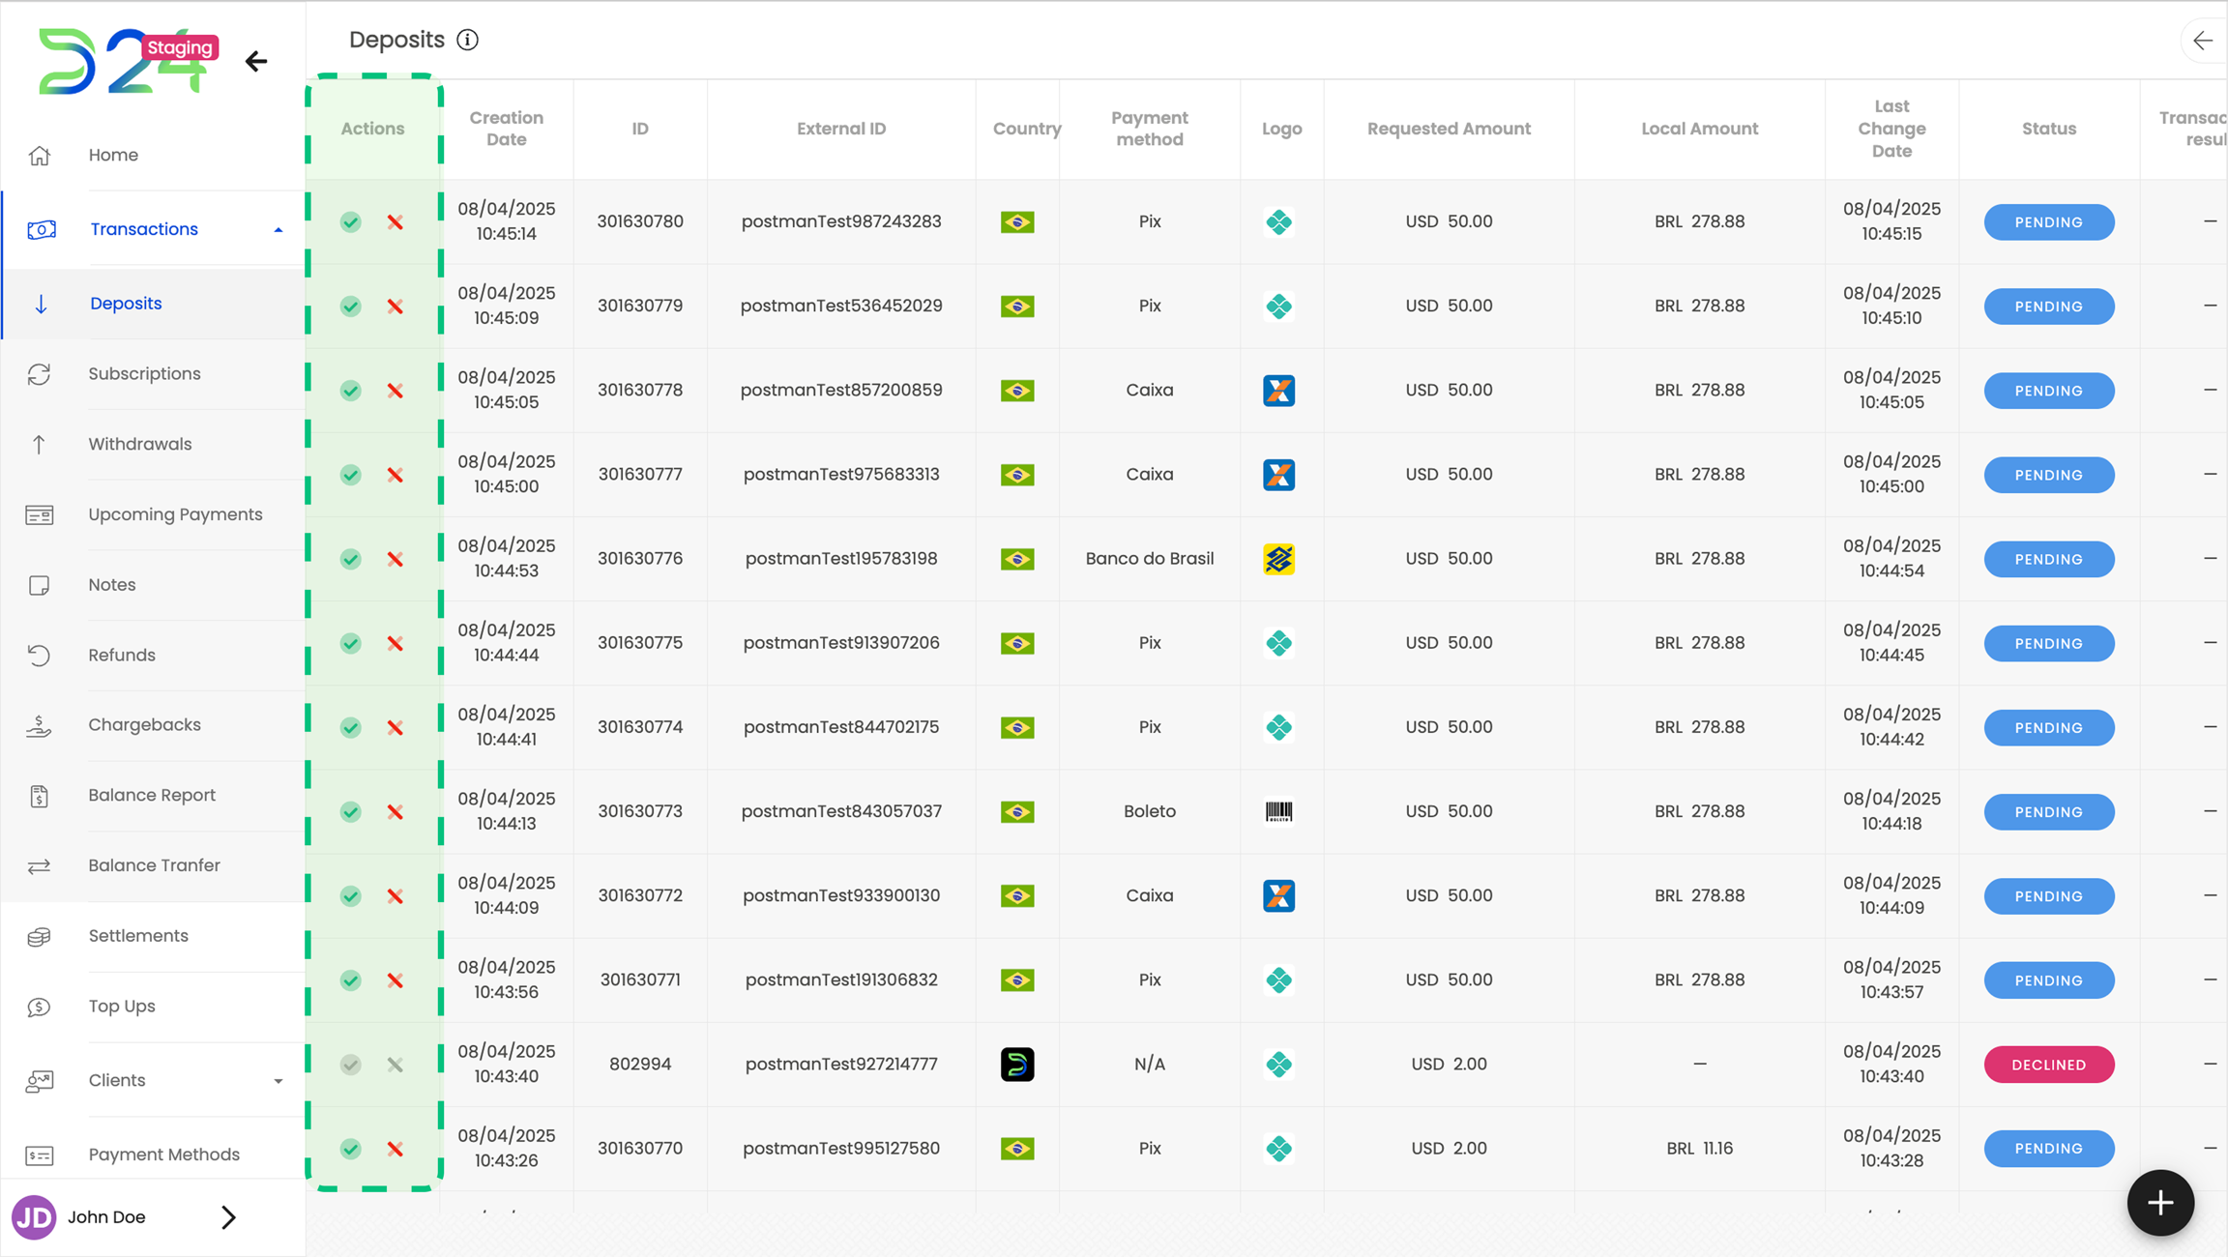2228x1257 pixels.
Task: Approve deposit 301630780 with green check
Action: 351,222
